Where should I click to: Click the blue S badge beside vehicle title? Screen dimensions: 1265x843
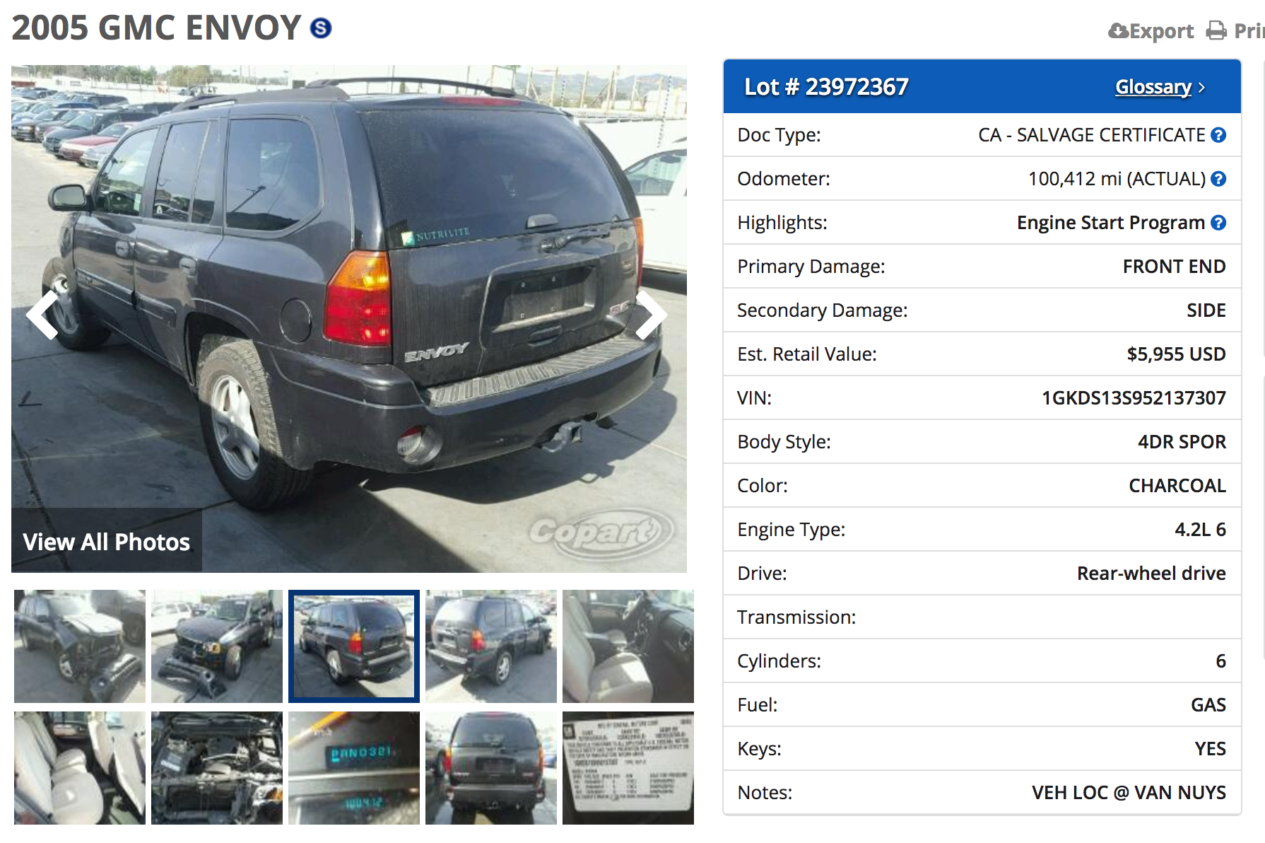(321, 28)
